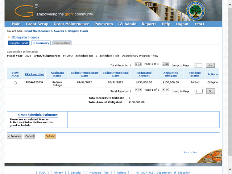Open Notices footer link

[x=121, y=173]
